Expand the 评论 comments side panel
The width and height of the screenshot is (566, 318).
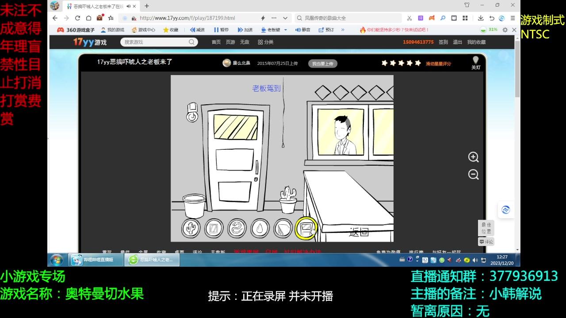click(486, 242)
